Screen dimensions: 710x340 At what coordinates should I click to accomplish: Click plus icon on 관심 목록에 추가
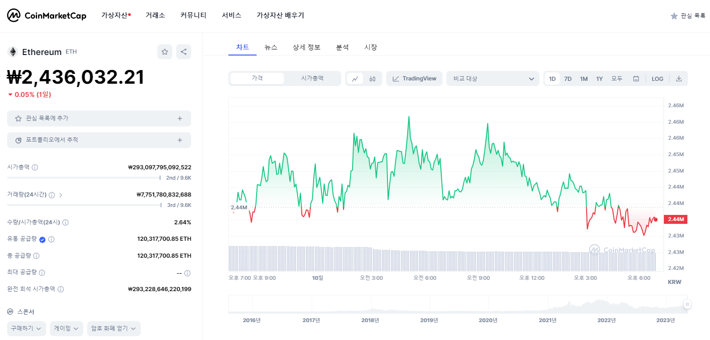(x=180, y=119)
